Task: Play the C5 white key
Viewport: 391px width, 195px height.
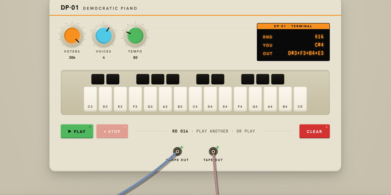Action: pyautogui.click(x=300, y=99)
